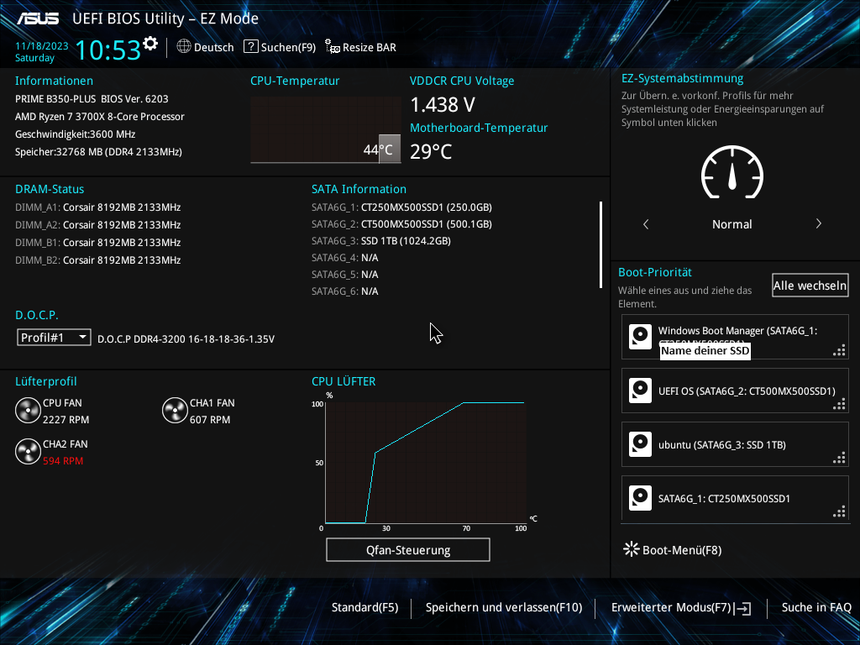Click the CHA1 FAN icon
Viewport: 860px width, 645px height.
[x=175, y=411]
